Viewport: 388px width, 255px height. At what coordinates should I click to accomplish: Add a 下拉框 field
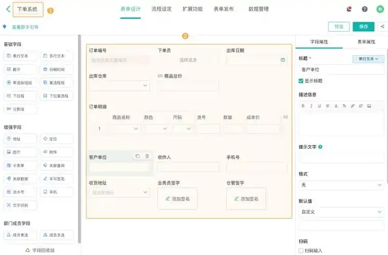(20, 96)
